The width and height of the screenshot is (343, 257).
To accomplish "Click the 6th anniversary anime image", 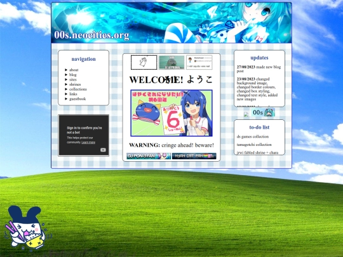I will click(x=171, y=113).
